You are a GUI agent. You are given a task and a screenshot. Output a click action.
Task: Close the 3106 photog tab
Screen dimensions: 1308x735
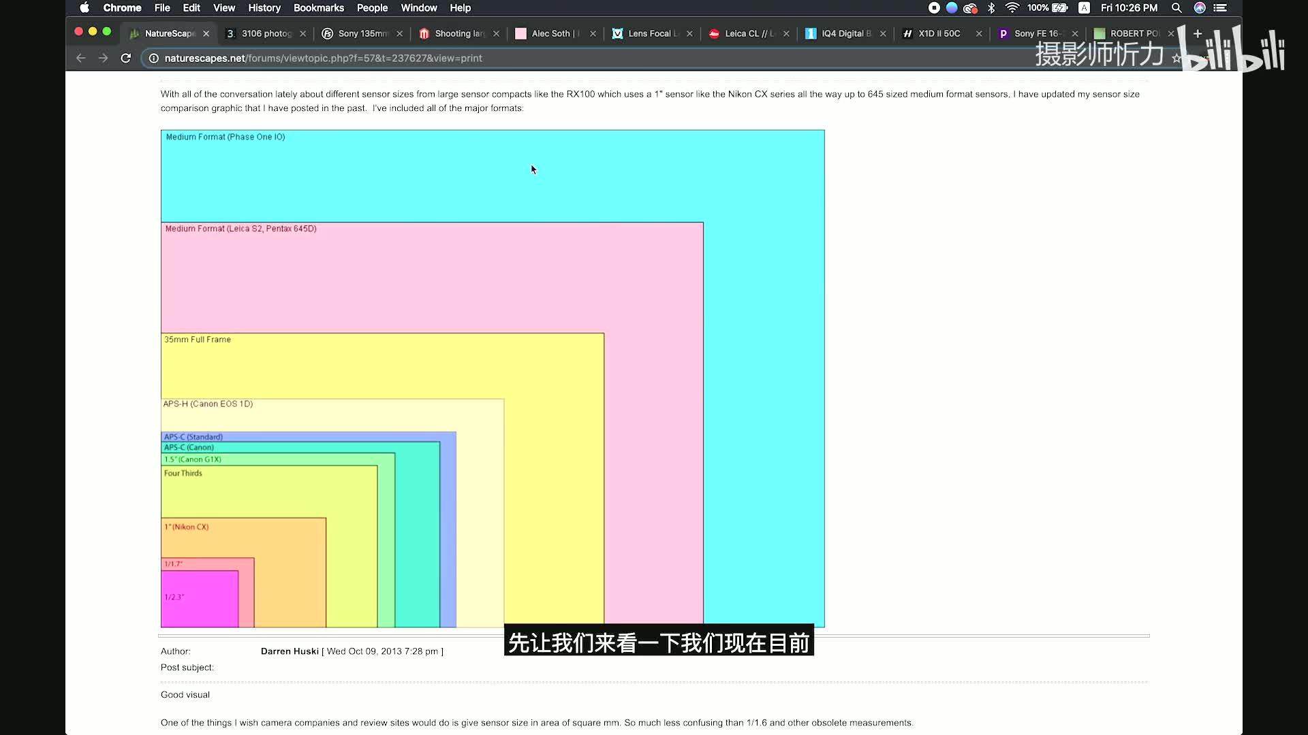[303, 33]
